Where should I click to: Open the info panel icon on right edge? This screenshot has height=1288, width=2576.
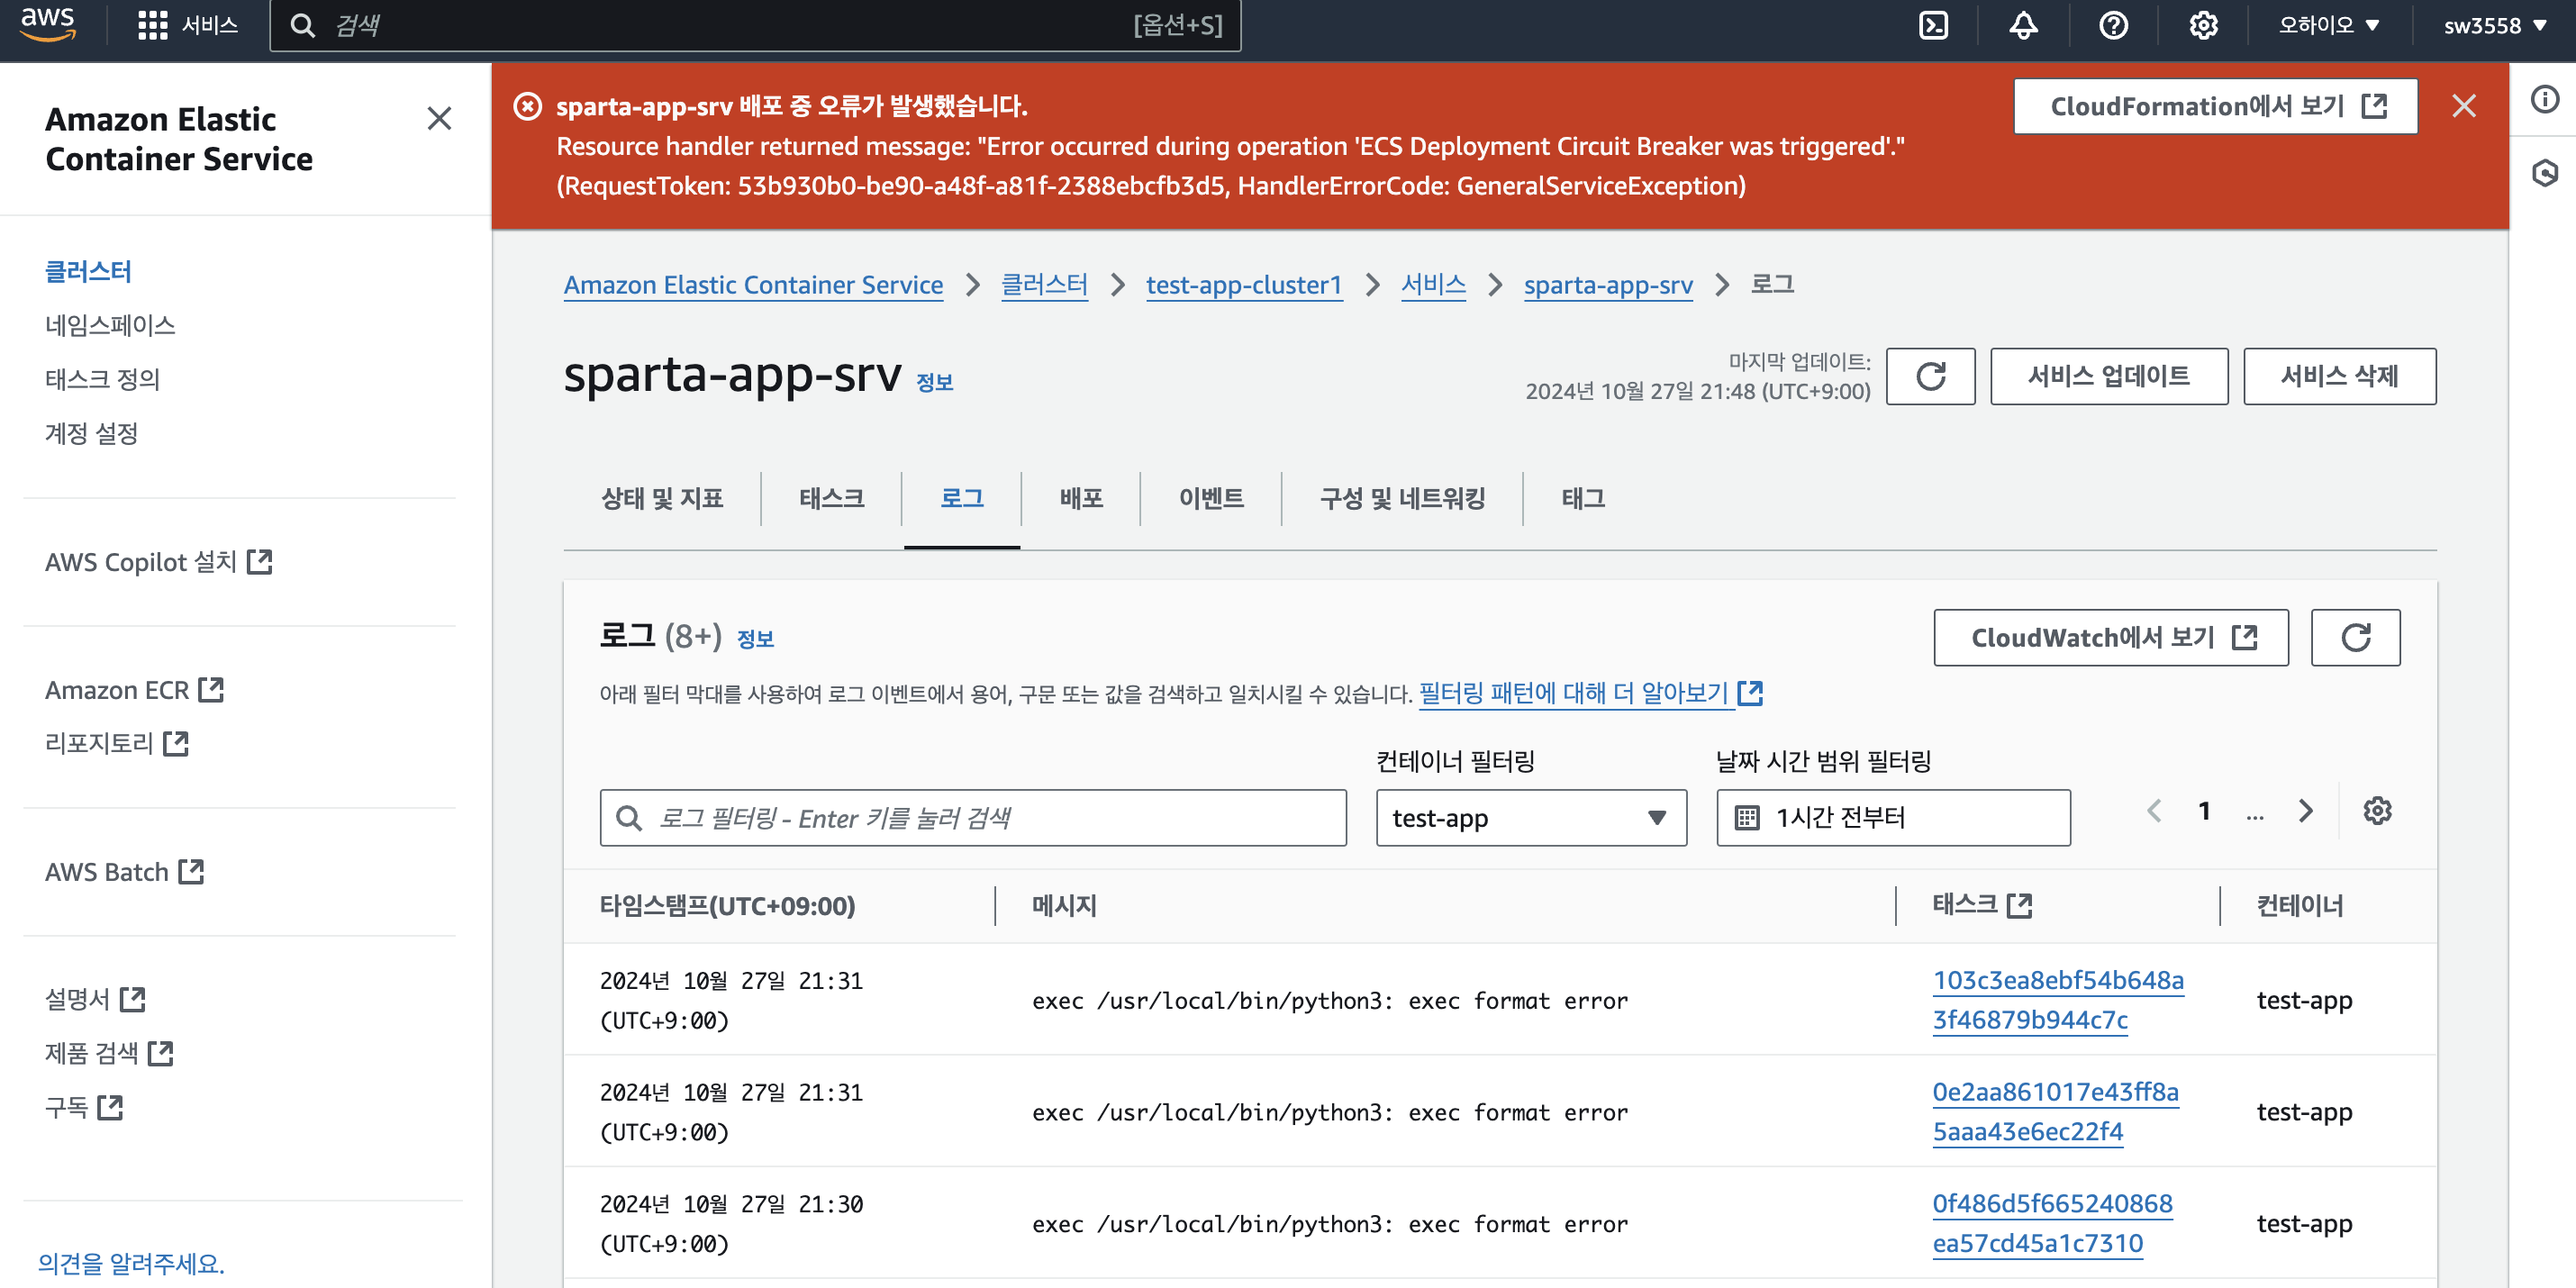[2544, 99]
